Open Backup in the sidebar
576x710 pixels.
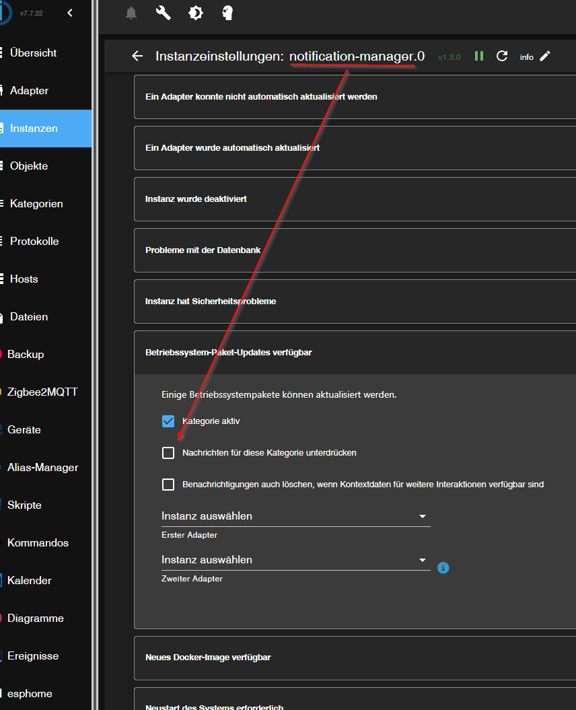pyautogui.click(x=46, y=354)
